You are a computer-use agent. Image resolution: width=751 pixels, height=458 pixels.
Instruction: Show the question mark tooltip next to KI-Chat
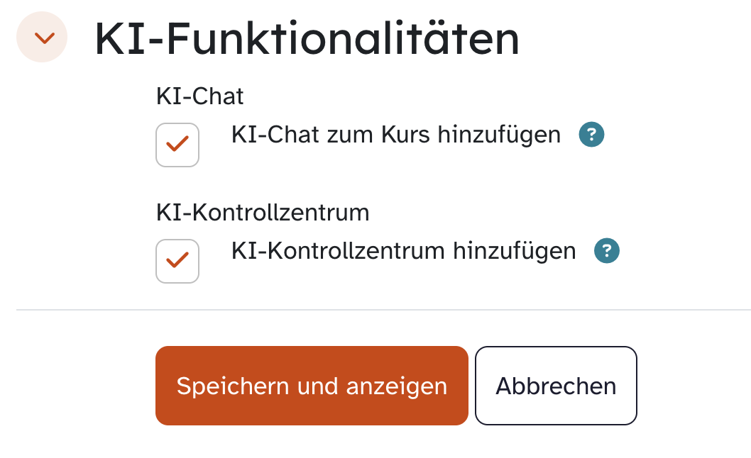coord(591,134)
